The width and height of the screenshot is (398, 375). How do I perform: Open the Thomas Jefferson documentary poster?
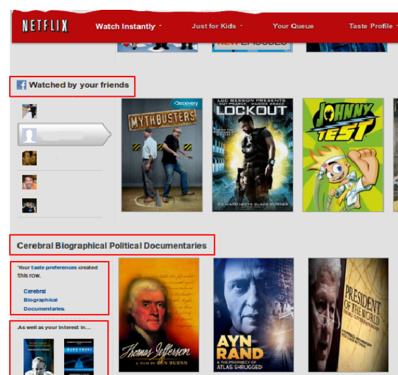[x=159, y=315]
